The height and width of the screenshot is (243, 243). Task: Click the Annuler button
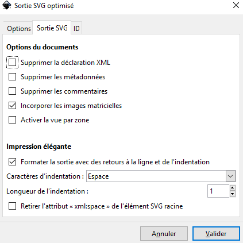(x=164, y=234)
